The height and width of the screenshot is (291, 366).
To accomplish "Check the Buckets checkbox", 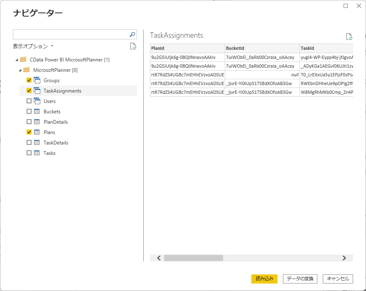I will [29, 111].
